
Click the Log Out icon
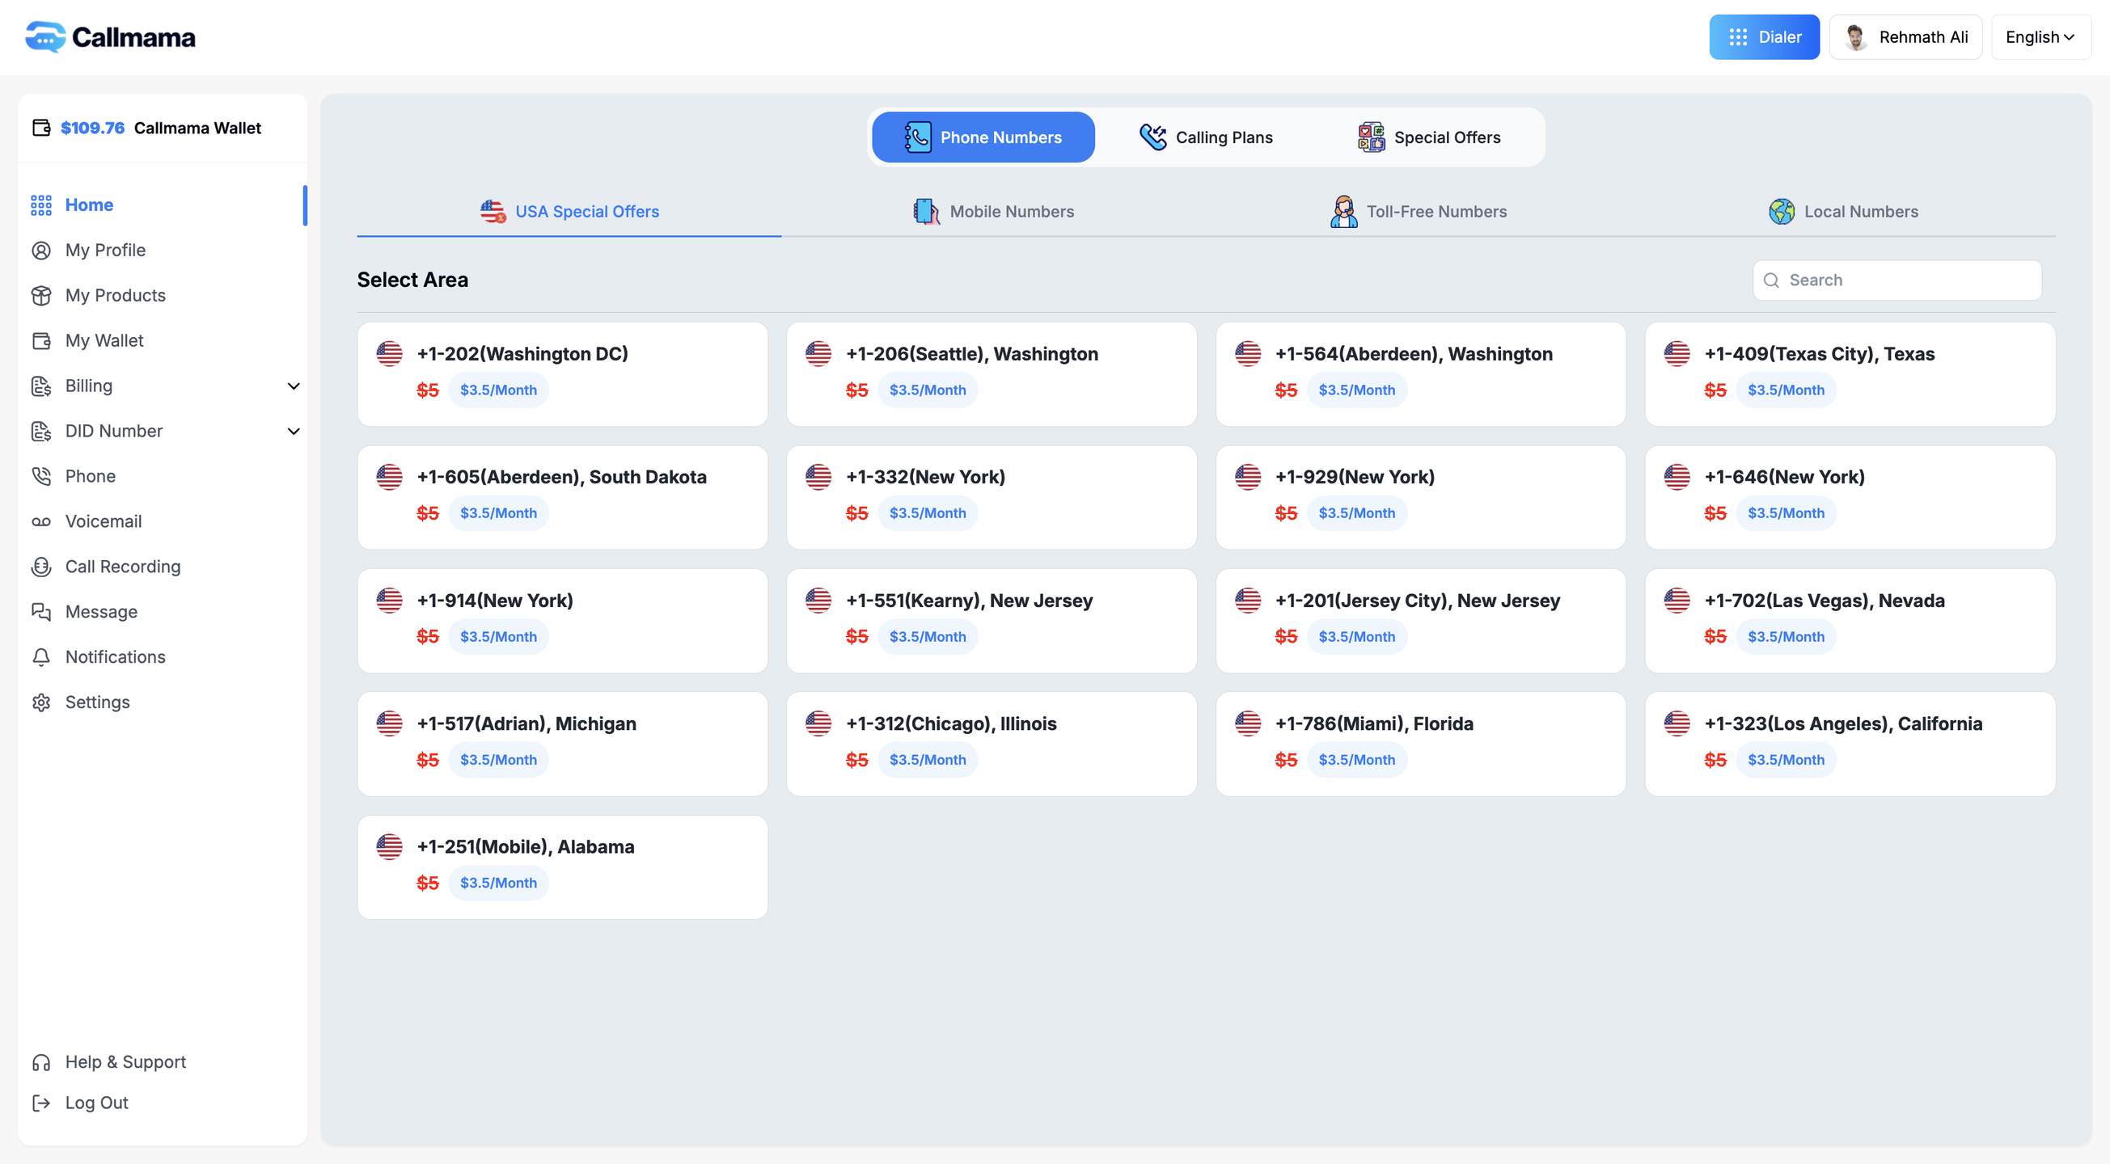point(41,1103)
